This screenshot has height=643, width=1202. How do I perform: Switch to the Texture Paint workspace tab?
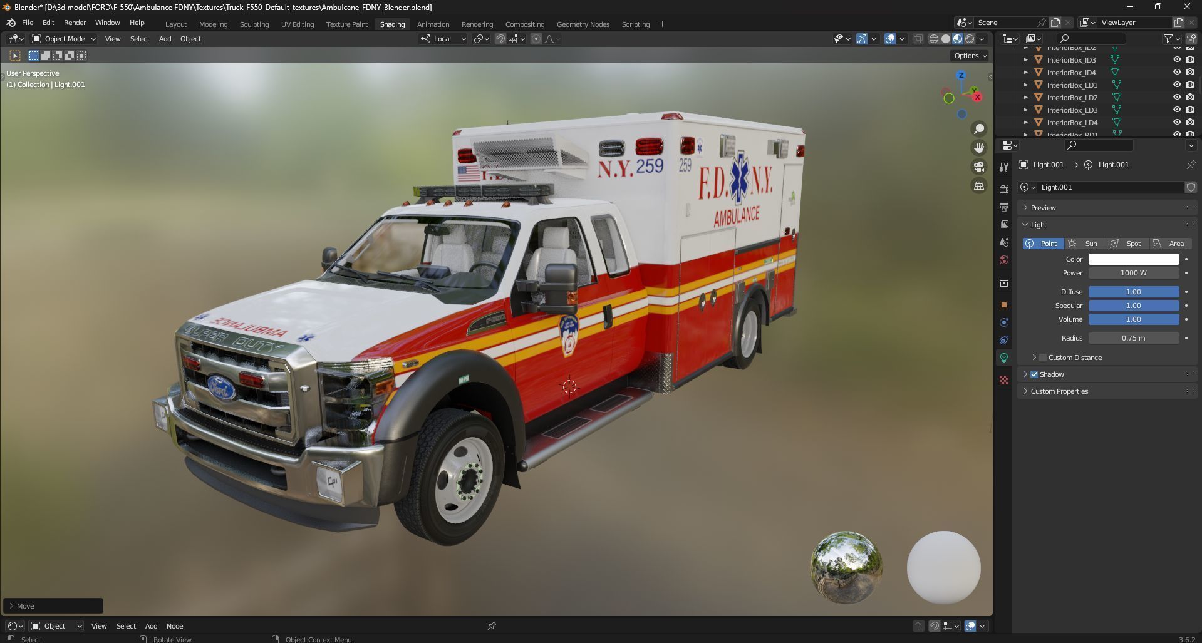[346, 24]
